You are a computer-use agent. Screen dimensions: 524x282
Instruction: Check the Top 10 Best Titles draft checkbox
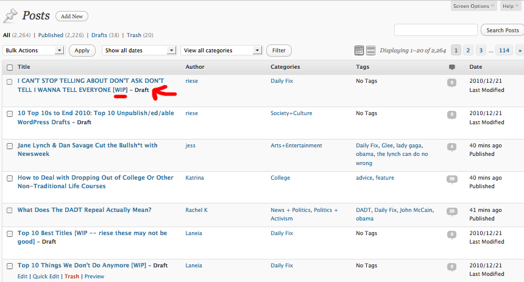pos(10,233)
